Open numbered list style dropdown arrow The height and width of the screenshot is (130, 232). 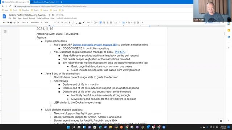click(132, 22)
